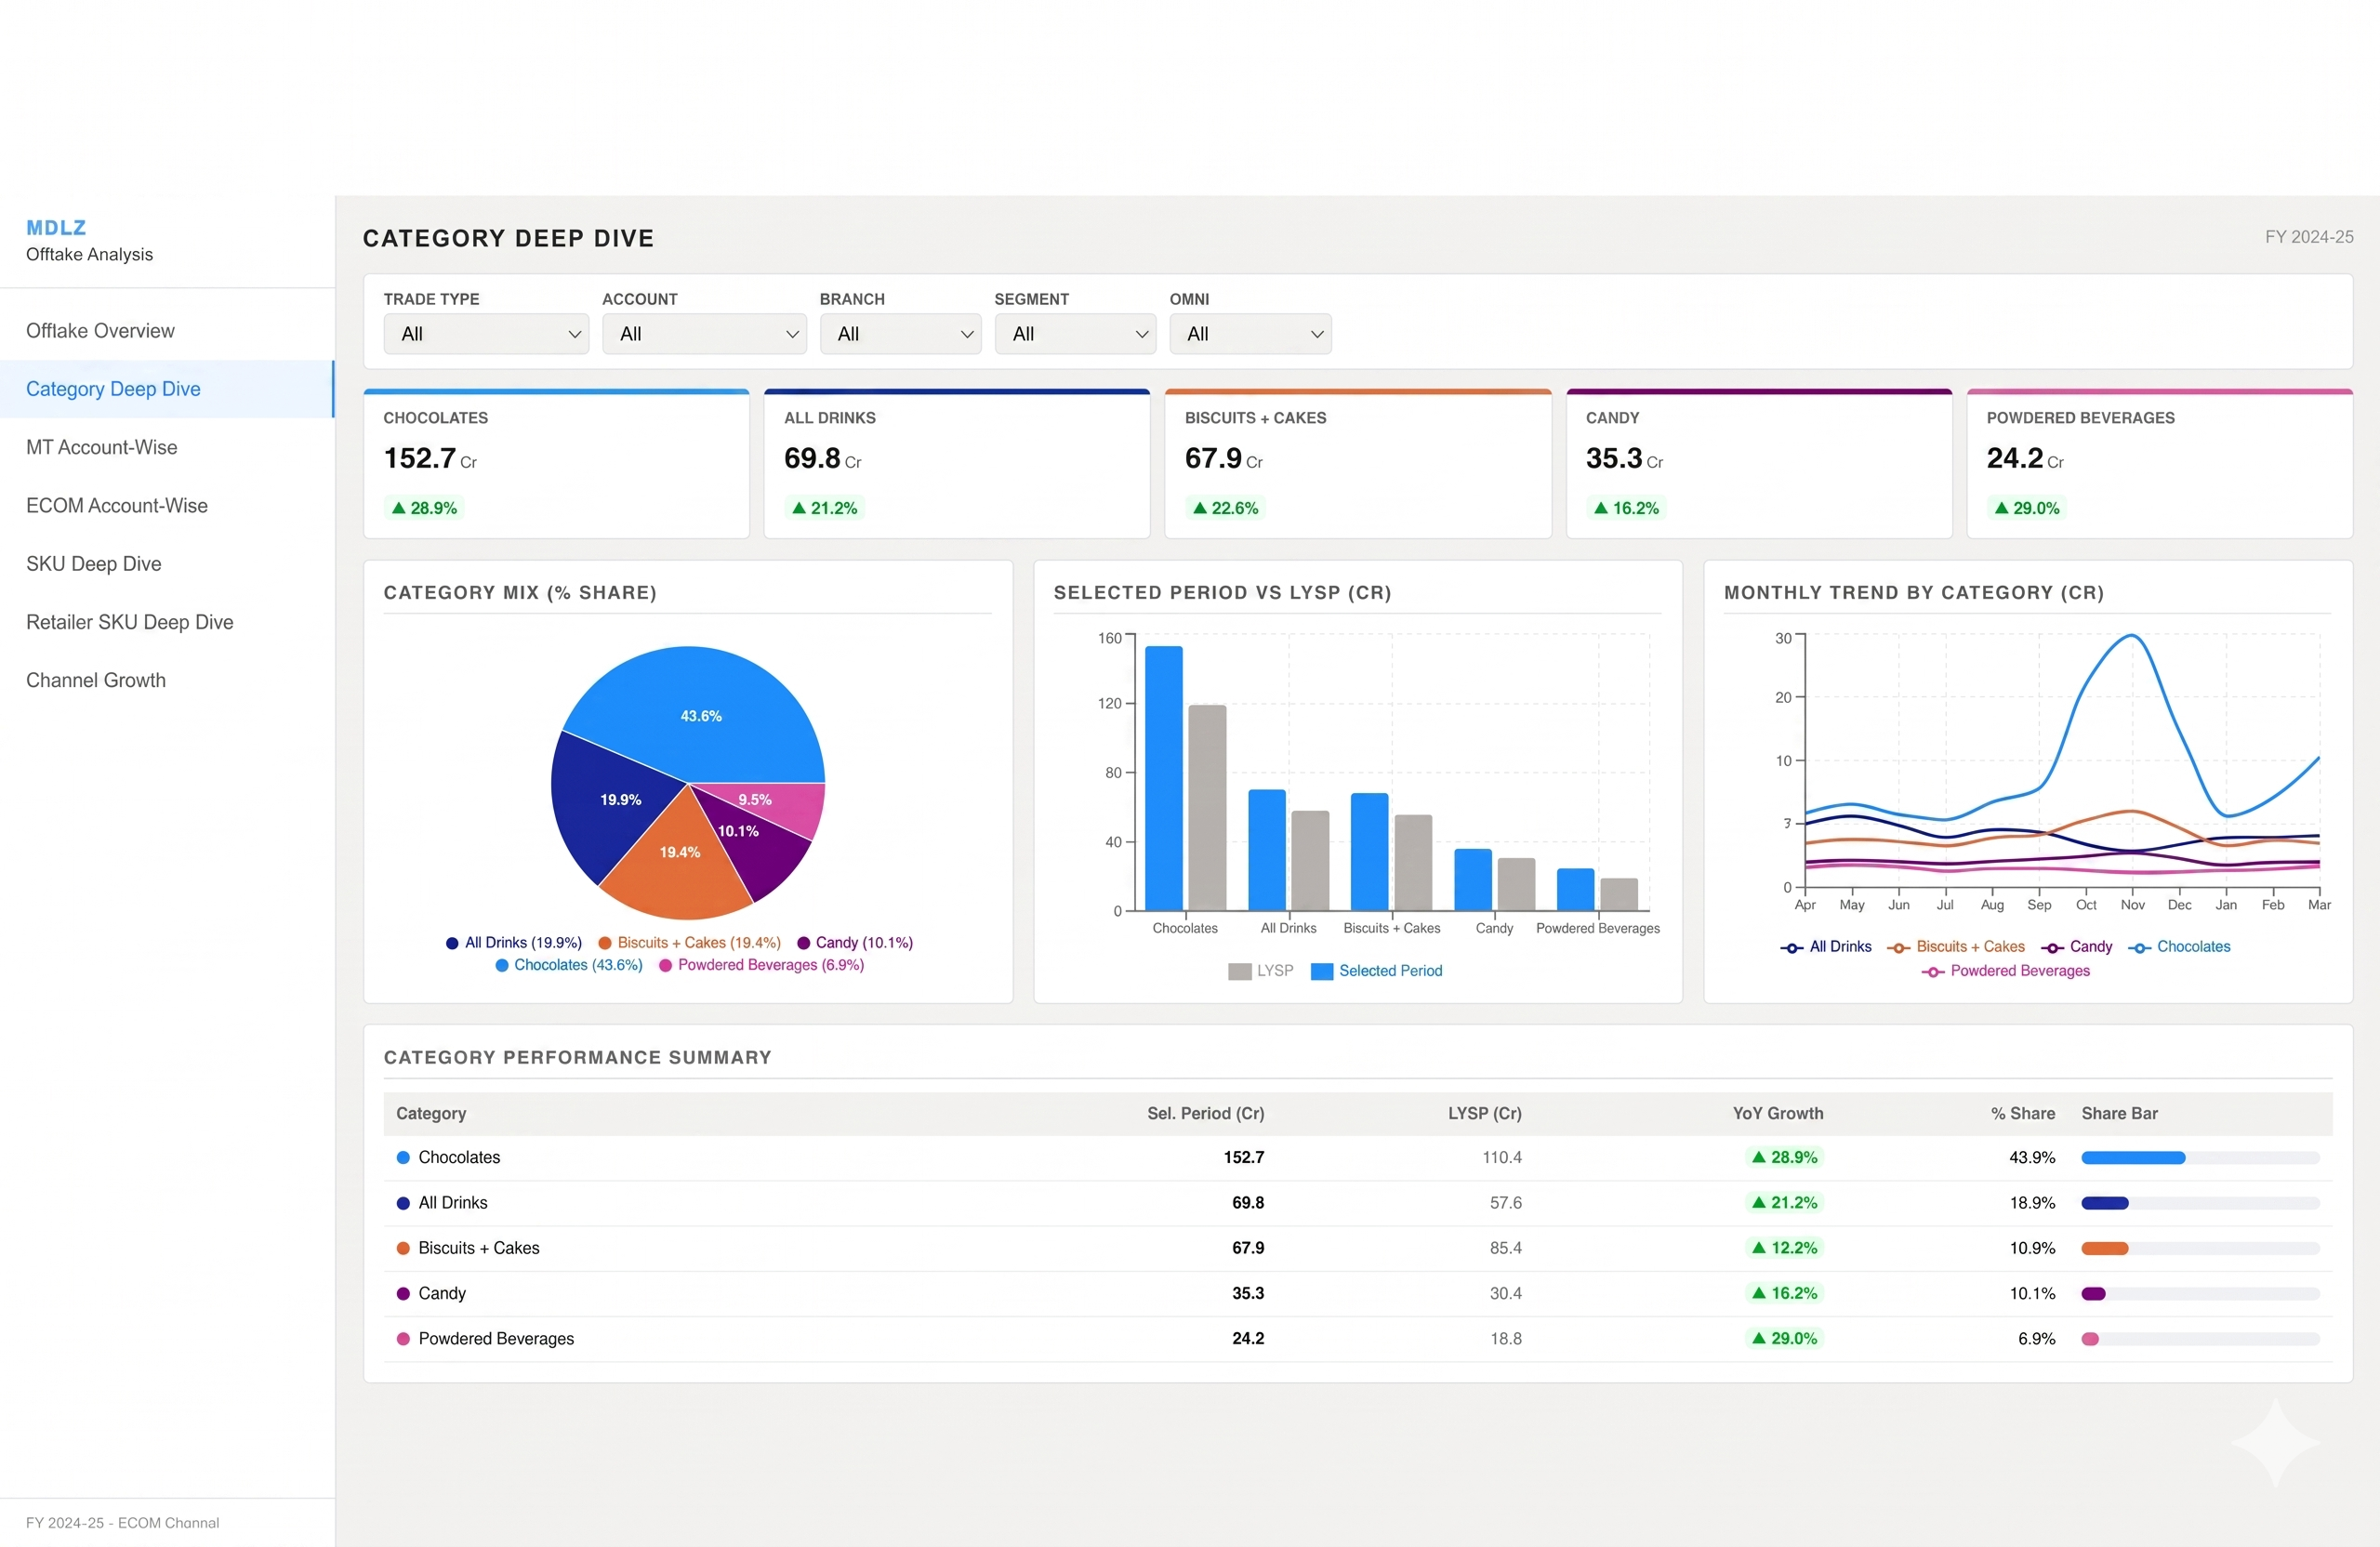Sort table by YoY Growth header

(1777, 1114)
